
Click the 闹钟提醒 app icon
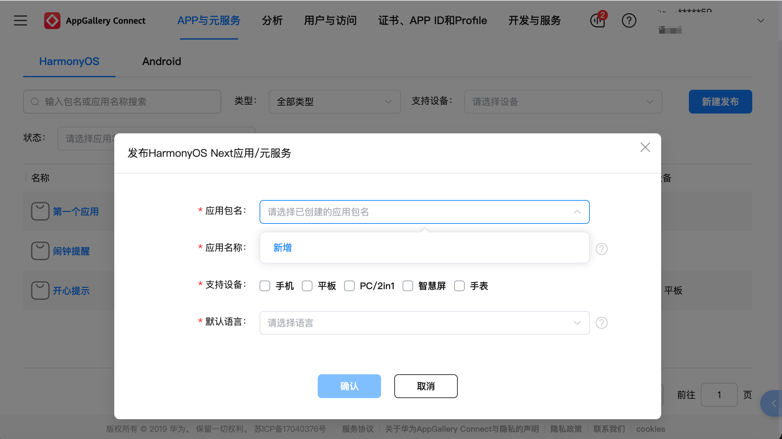40,251
